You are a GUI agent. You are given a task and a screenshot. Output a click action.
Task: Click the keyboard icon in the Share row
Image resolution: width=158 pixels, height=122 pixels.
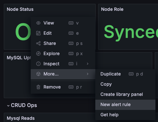click(71, 43)
